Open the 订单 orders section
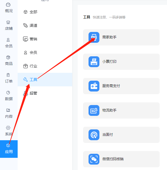The height and width of the screenshot is (170, 167). pyautogui.click(x=9, y=78)
